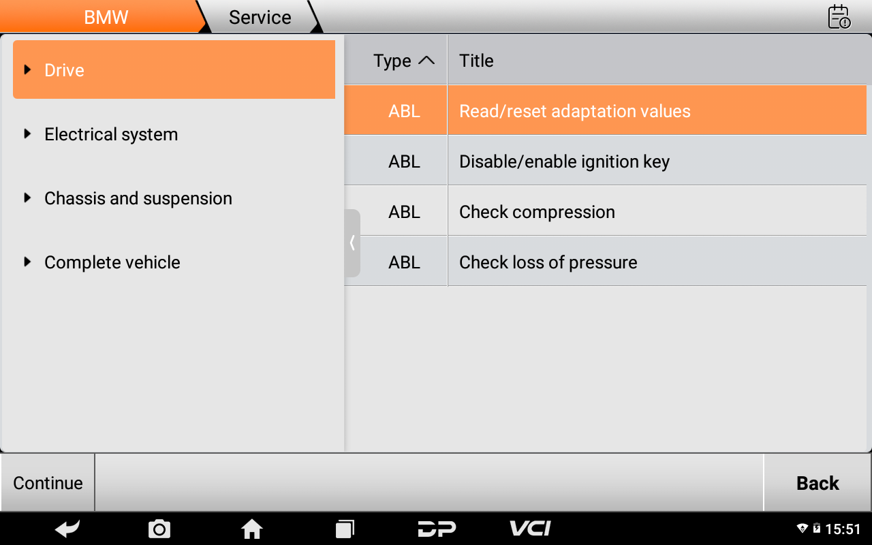Go to the home screen icon
Image resolution: width=872 pixels, height=545 pixels.
coord(252,529)
